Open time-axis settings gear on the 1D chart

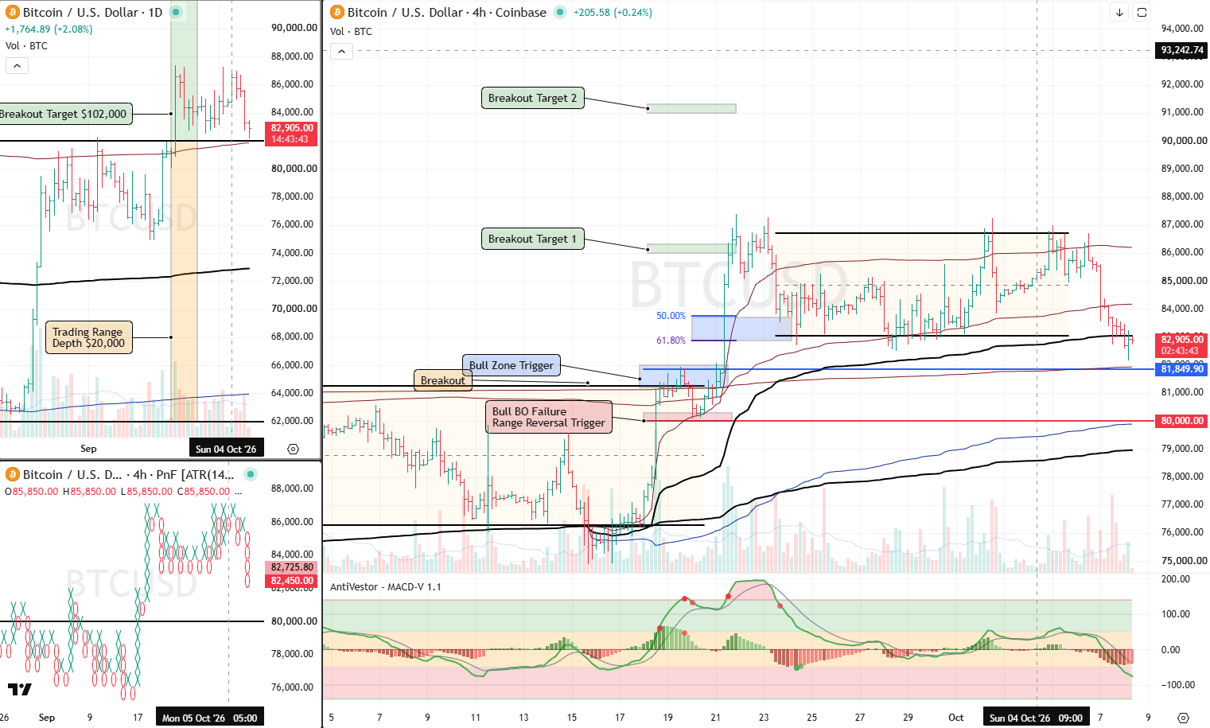293,449
